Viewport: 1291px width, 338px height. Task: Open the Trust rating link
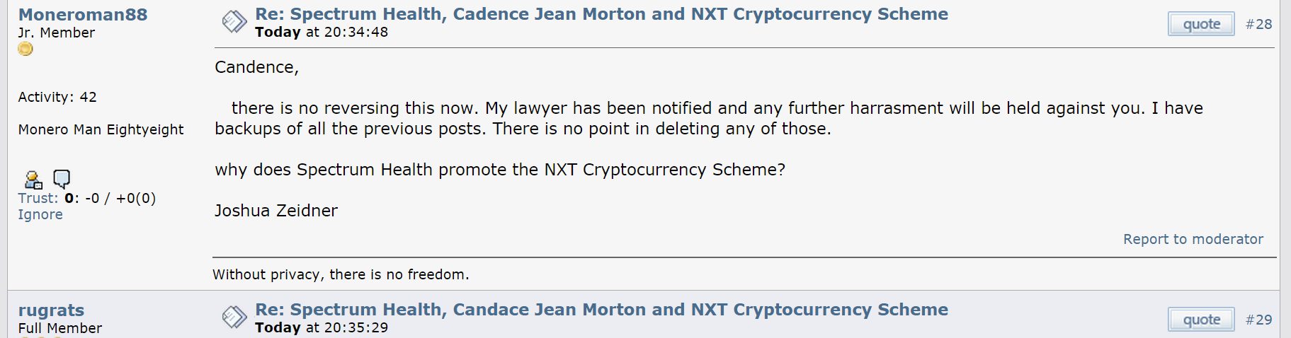[38, 198]
